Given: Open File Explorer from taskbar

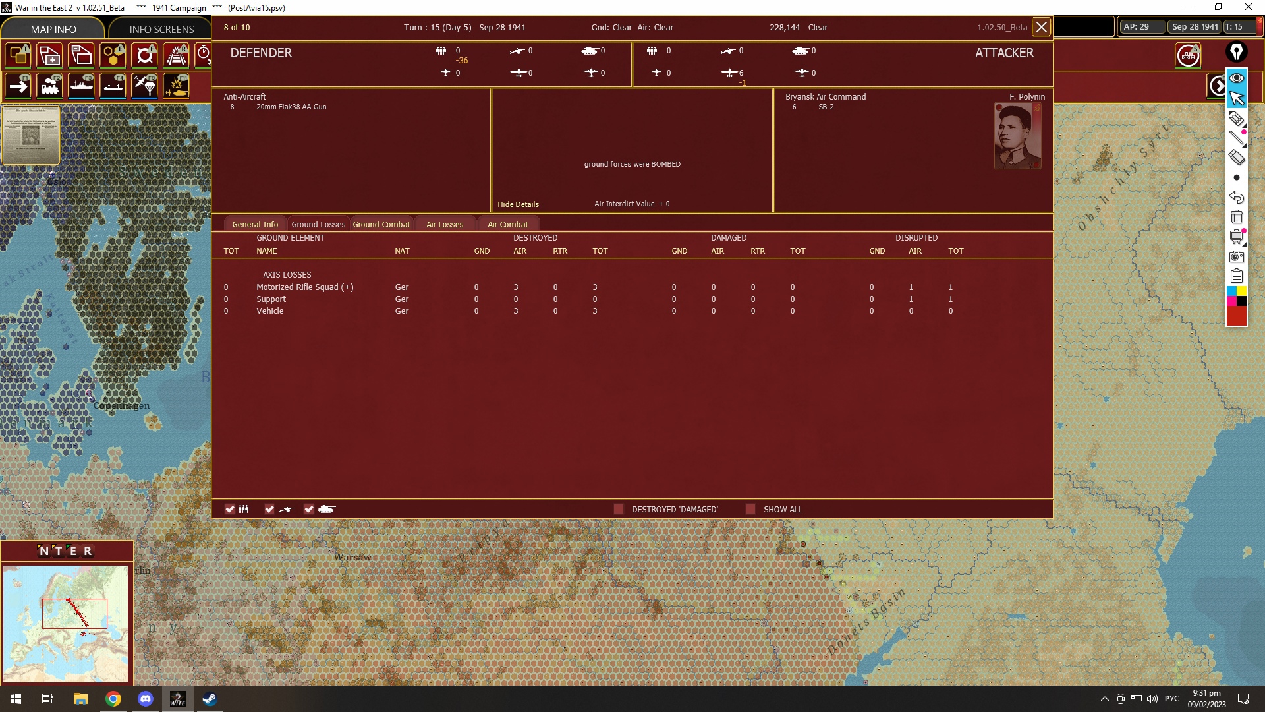Looking at the screenshot, I should [80, 699].
